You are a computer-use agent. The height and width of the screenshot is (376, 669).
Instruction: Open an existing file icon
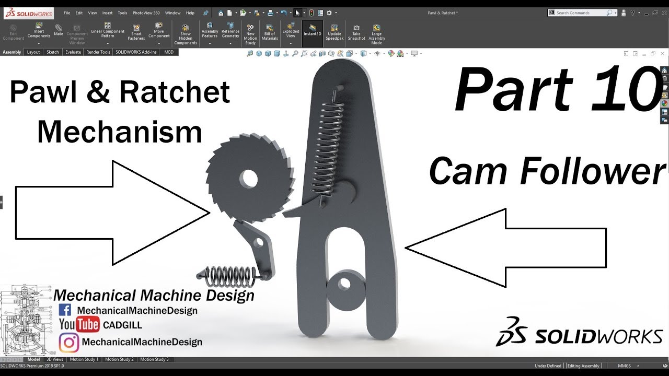pyautogui.click(x=243, y=13)
